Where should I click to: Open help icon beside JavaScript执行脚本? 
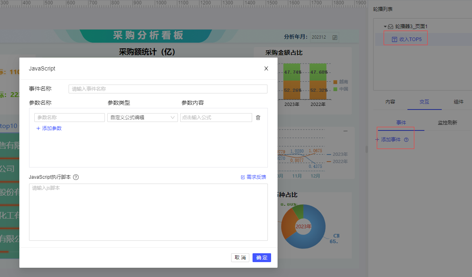point(76,177)
